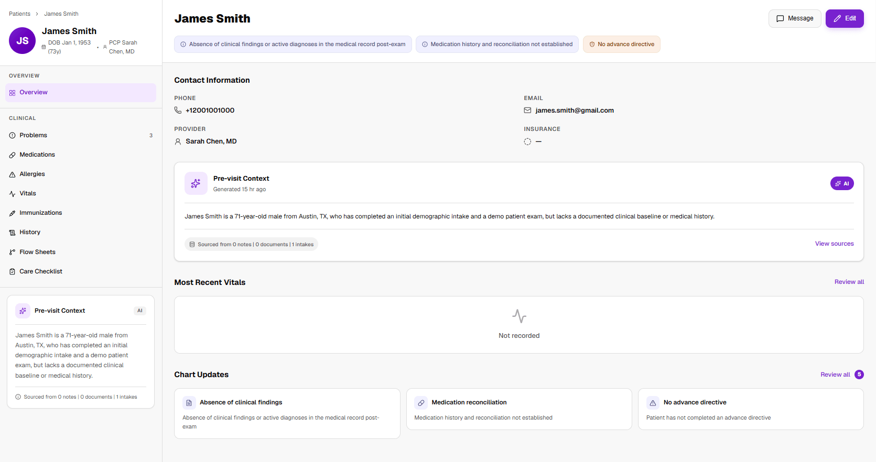The image size is (876, 462).
Task: Click the Allergies warning triangle icon
Action: click(x=12, y=174)
